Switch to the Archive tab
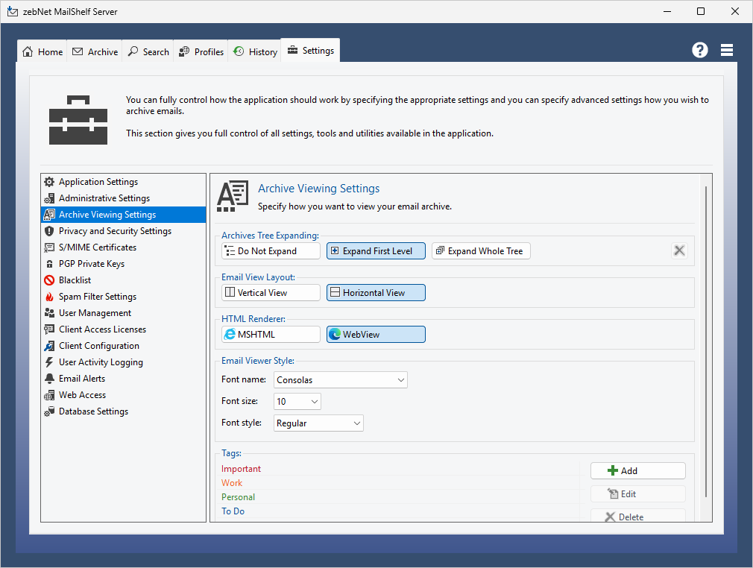This screenshot has width=753, height=568. [x=95, y=51]
